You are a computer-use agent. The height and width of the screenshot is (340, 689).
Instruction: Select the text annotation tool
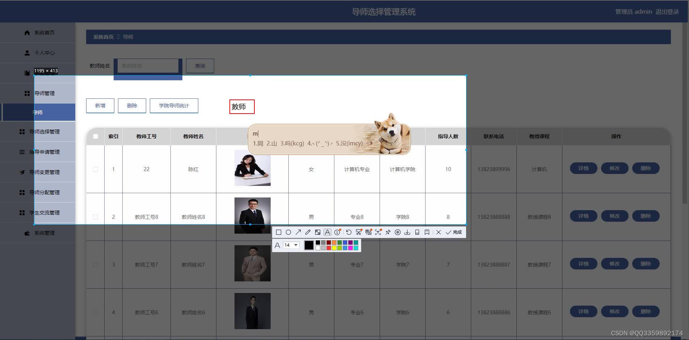[x=327, y=232]
